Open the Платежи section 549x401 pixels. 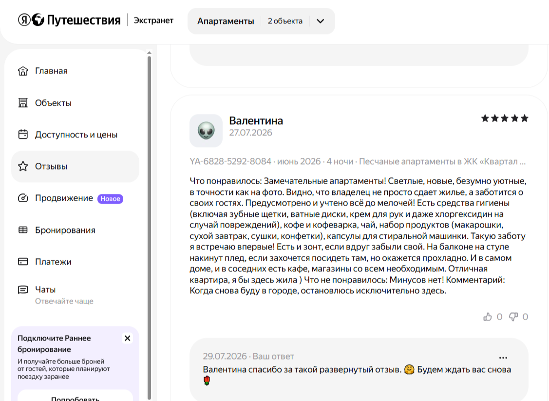[76, 262]
